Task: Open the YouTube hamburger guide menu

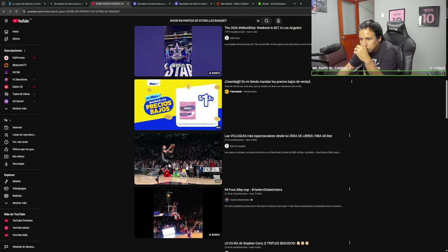Action: pos(6,21)
